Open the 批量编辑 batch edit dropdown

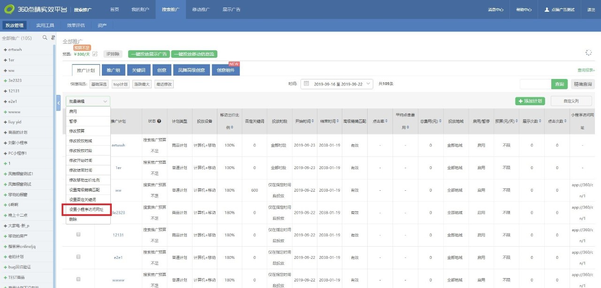click(x=88, y=101)
